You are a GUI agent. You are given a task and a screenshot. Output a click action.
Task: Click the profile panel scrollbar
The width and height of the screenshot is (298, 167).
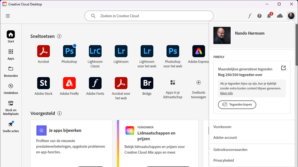(x=296, y=45)
